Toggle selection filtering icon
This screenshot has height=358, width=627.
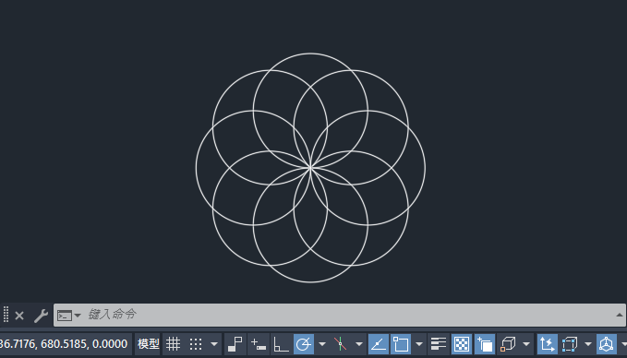[x=570, y=344]
